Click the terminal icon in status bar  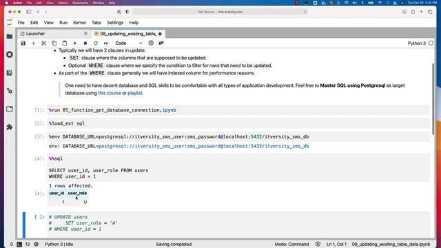pyautogui.click(x=19, y=245)
